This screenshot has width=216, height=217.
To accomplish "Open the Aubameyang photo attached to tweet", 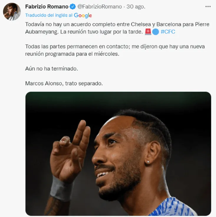I will tap(118, 154).
